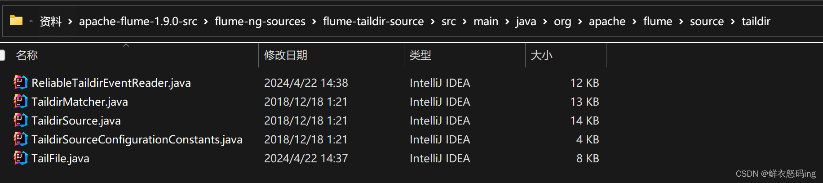Show hidden path via double-chevron overflow
Image resolution: width=823 pixels, height=183 pixels.
click(31, 21)
